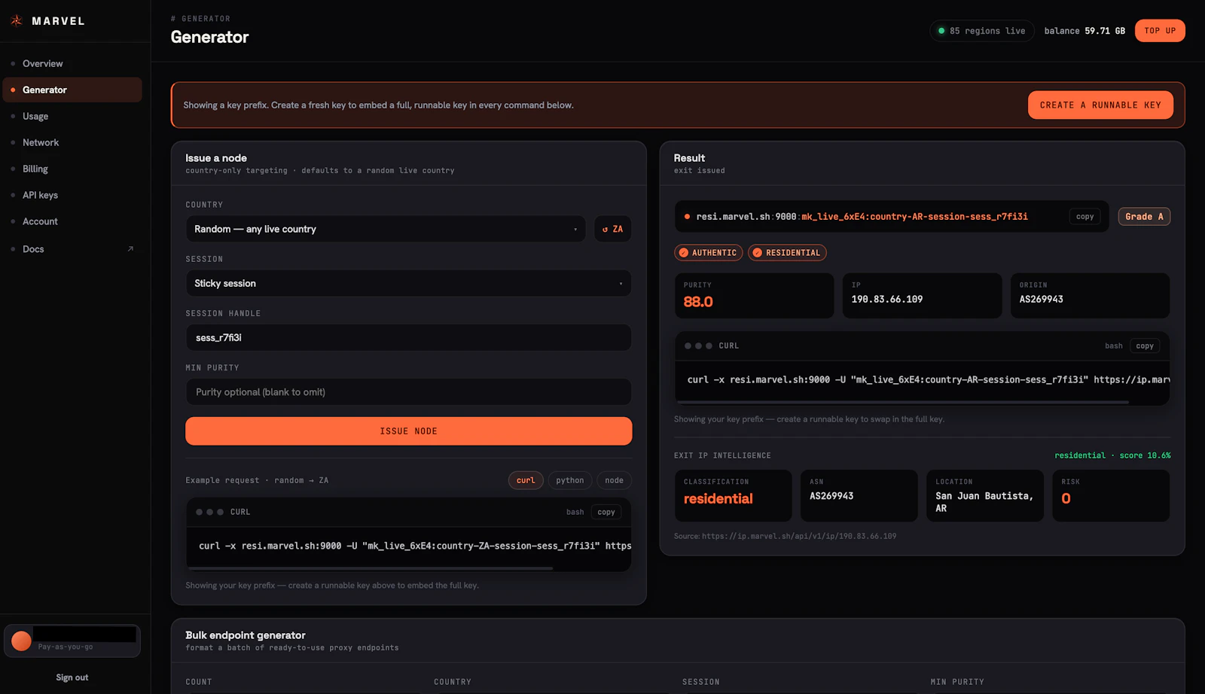Copy the Result curl command
This screenshot has height=694, width=1205.
pos(1145,346)
